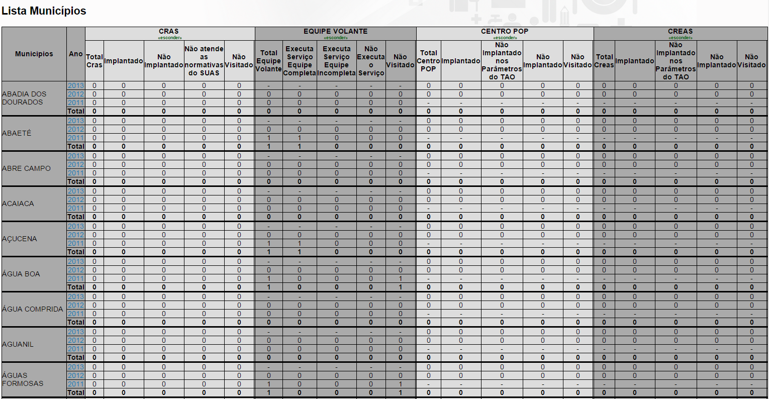Choose the 2013 link for AGUANIL
Screen dimensions: 769x399
[x=76, y=332]
